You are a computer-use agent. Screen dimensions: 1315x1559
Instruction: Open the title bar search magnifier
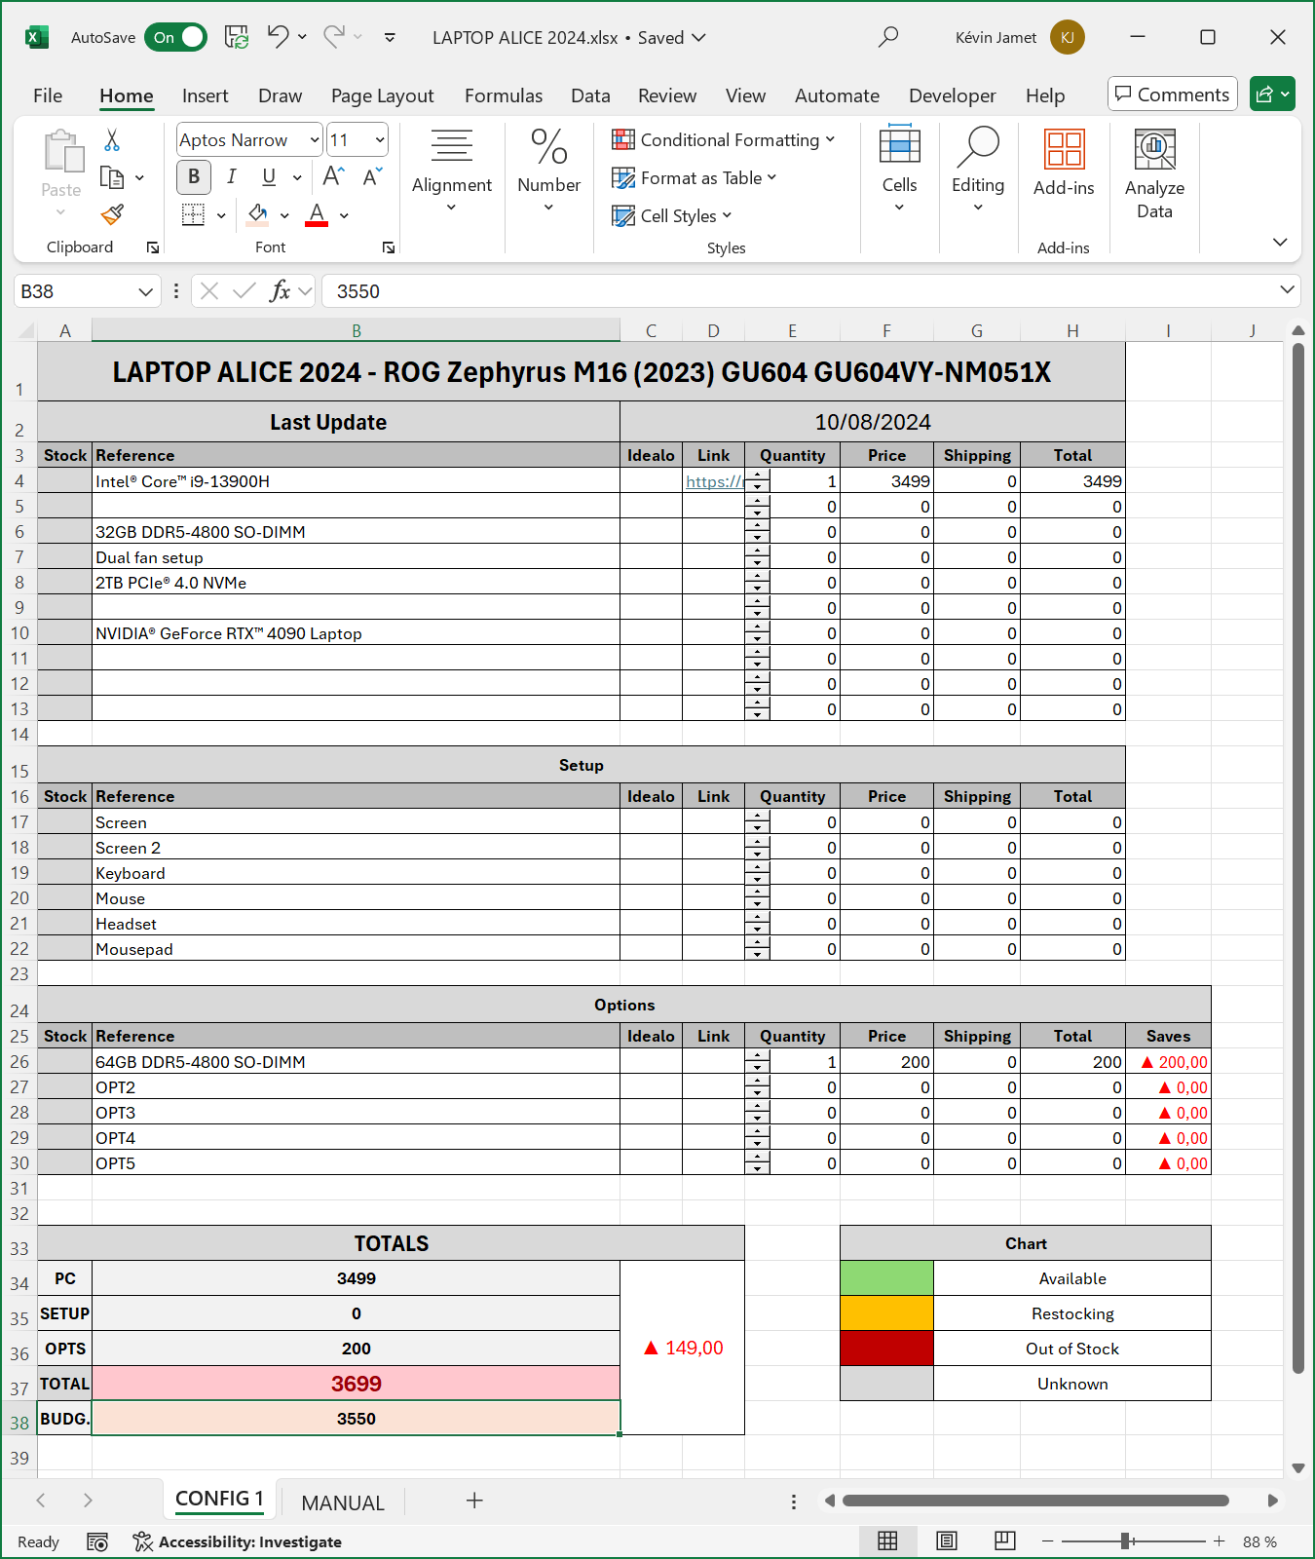coord(887,37)
